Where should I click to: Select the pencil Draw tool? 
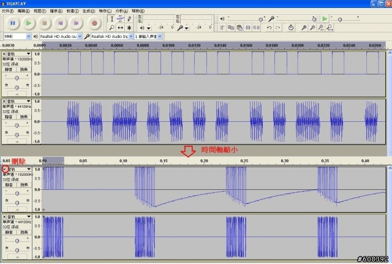pyautogui.click(x=129, y=19)
